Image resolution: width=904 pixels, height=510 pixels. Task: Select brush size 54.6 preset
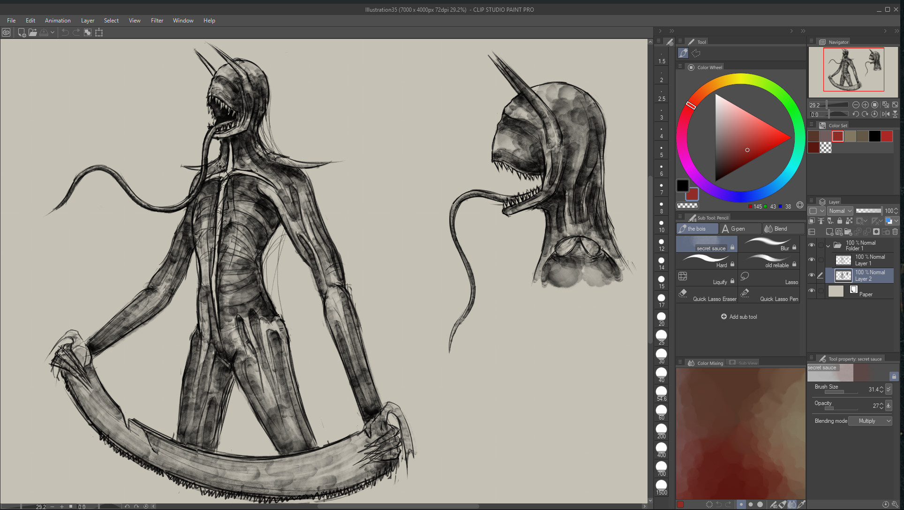pyautogui.click(x=662, y=394)
